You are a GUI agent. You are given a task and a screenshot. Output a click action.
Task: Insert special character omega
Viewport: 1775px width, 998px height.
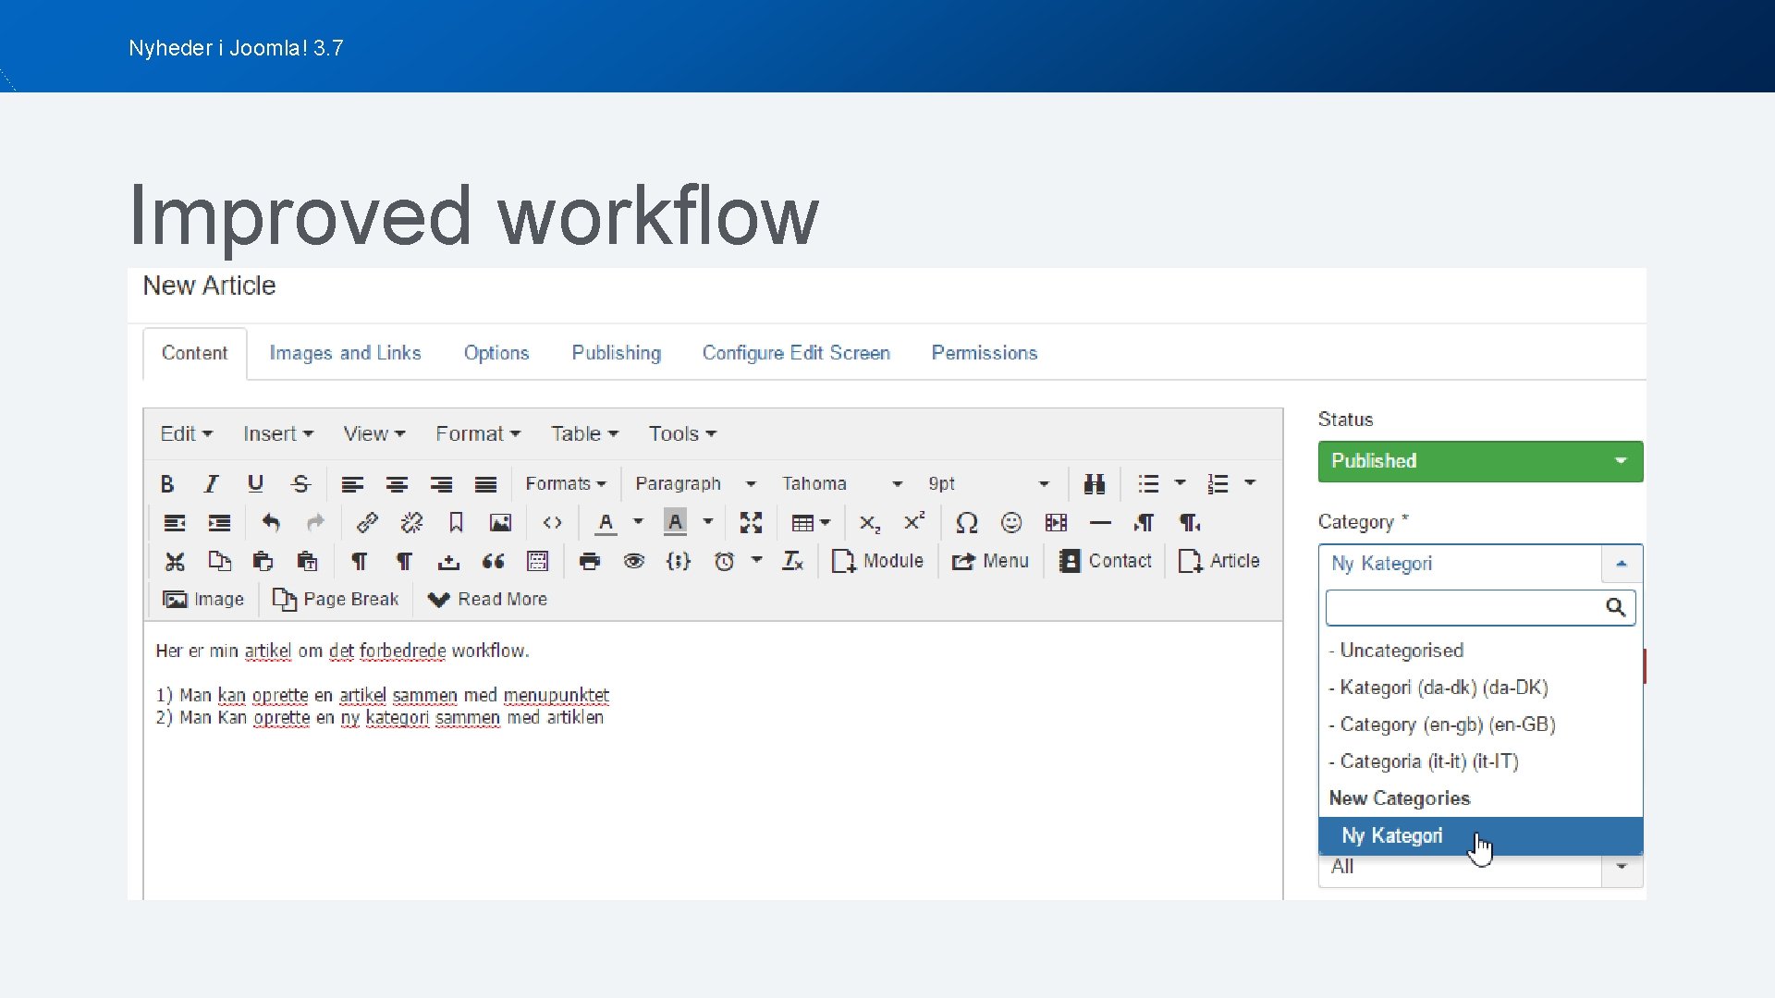(967, 523)
